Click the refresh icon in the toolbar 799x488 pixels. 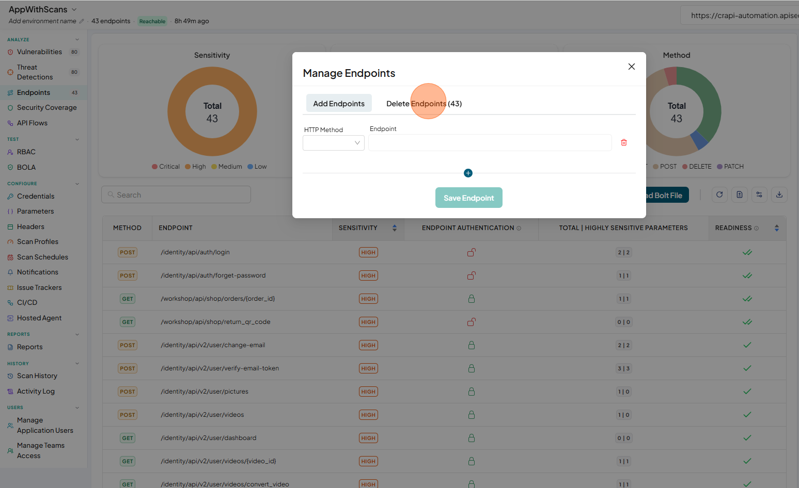(x=719, y=194)
